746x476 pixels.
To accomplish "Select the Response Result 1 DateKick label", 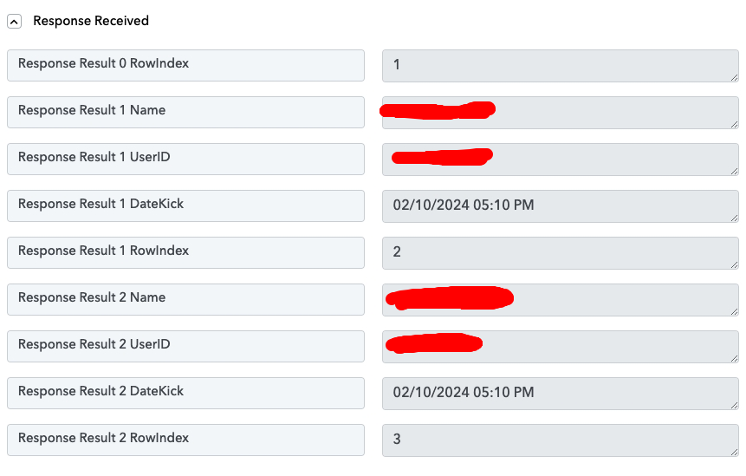I will [185, 205].
